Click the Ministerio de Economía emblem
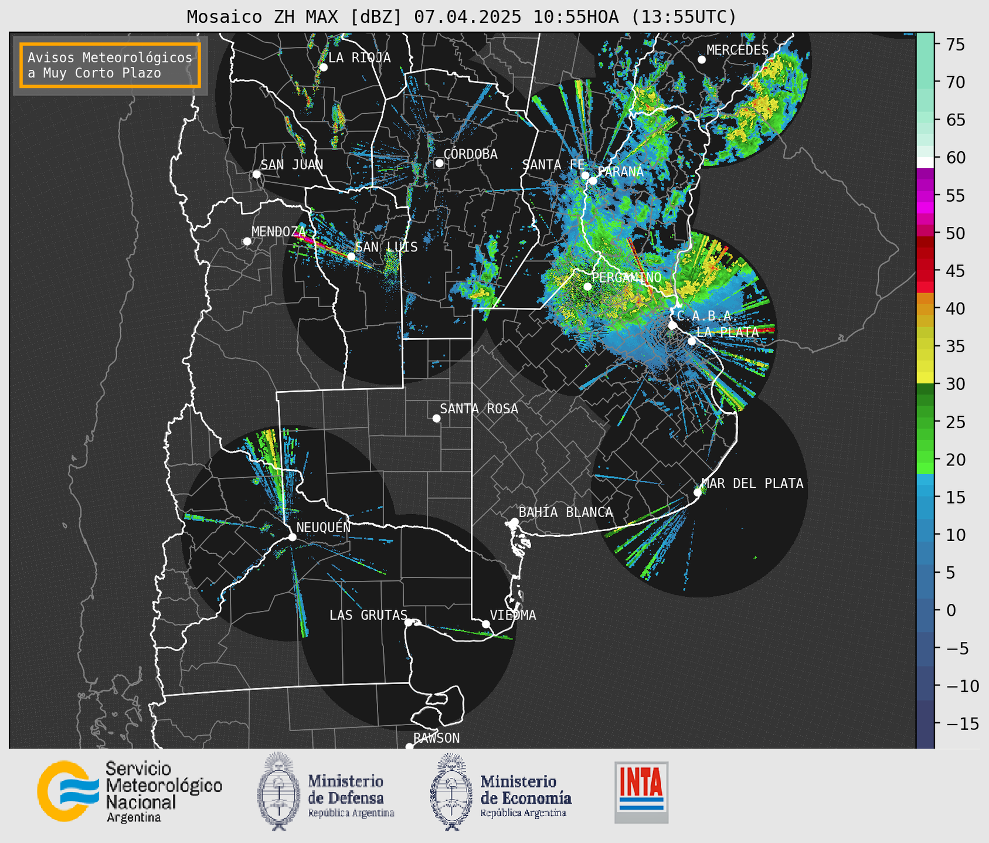The image size is (989, 843). tap(451, 791)
